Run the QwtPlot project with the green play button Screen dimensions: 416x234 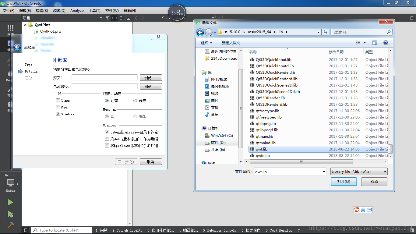(x=10, y=202)
